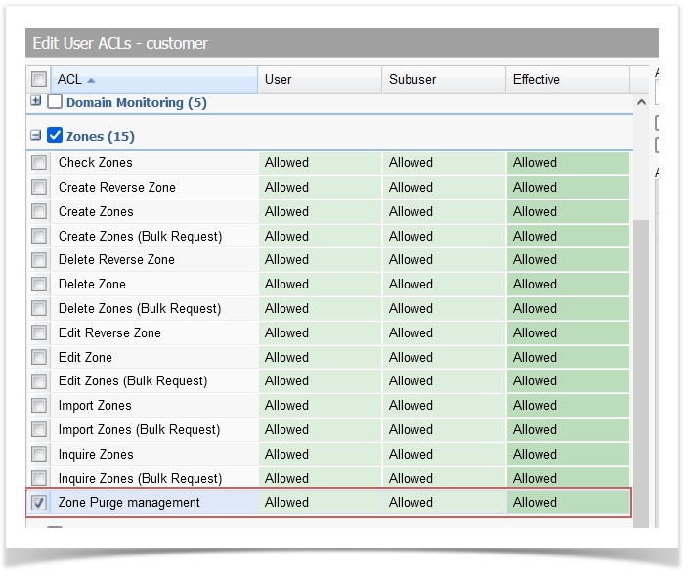Check the Edit Reverse Zone checkbox
The width and height of the screenshot is (692, 576).
point(39,332)
